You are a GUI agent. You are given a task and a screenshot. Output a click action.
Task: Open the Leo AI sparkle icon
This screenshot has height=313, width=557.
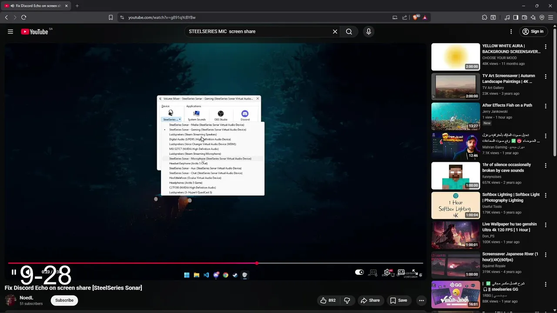click(533, 17)
